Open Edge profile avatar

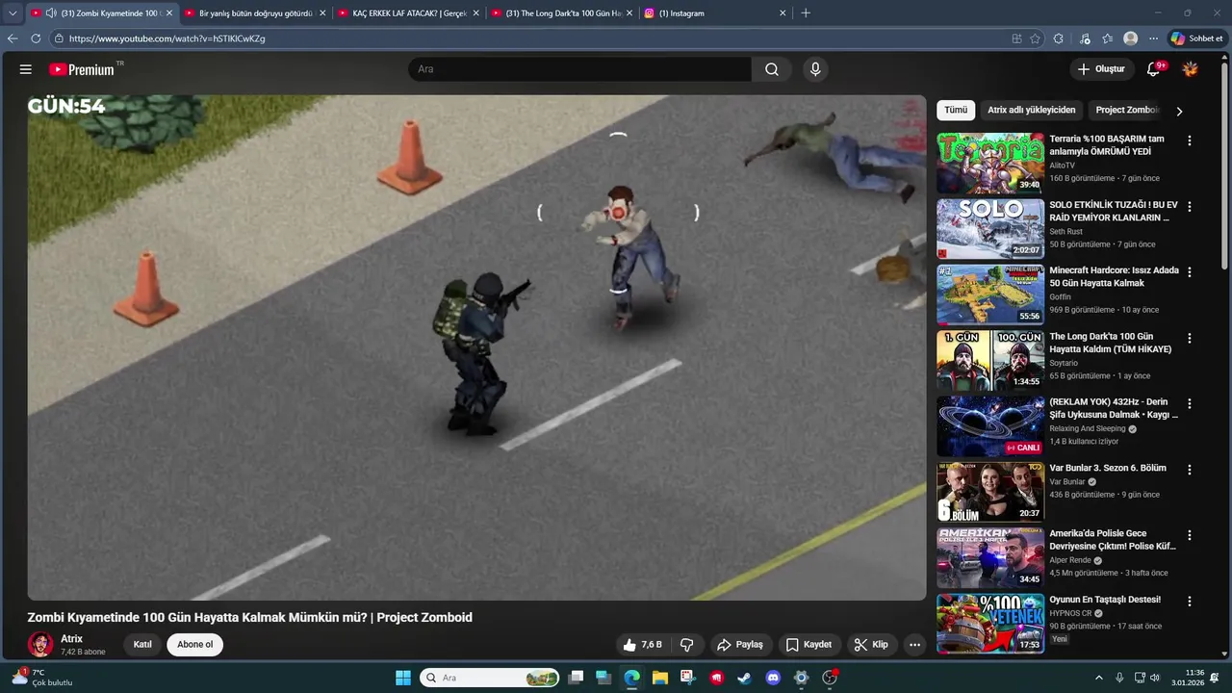(1131, 38)
